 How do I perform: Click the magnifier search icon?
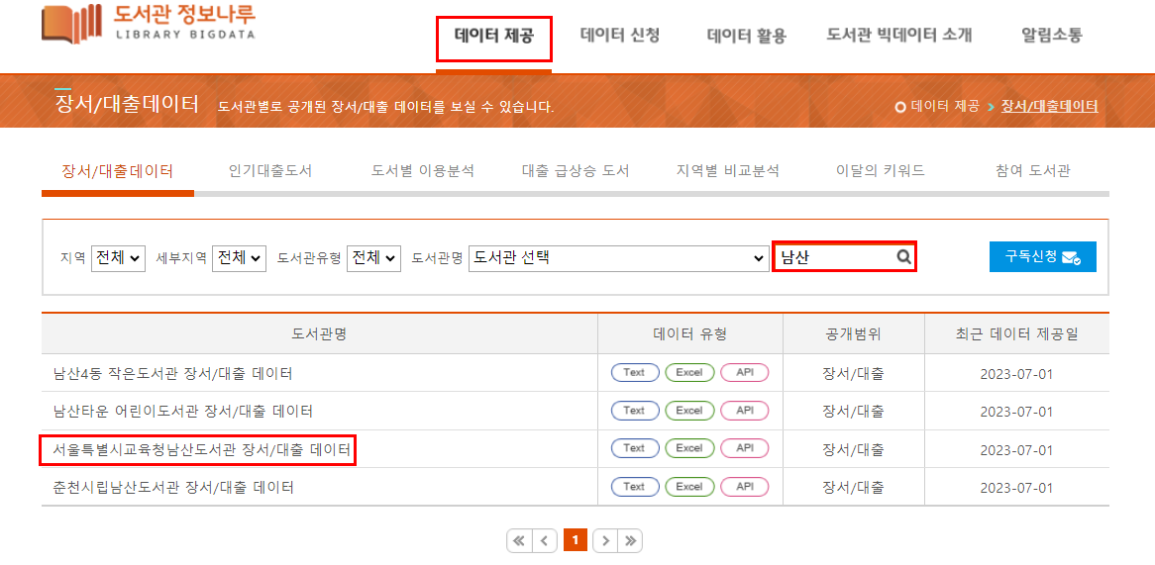click(x=903, y=257)
